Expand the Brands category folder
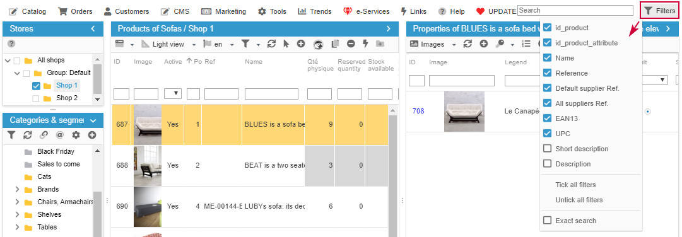 pyautogui.click(x=17, y=190)
